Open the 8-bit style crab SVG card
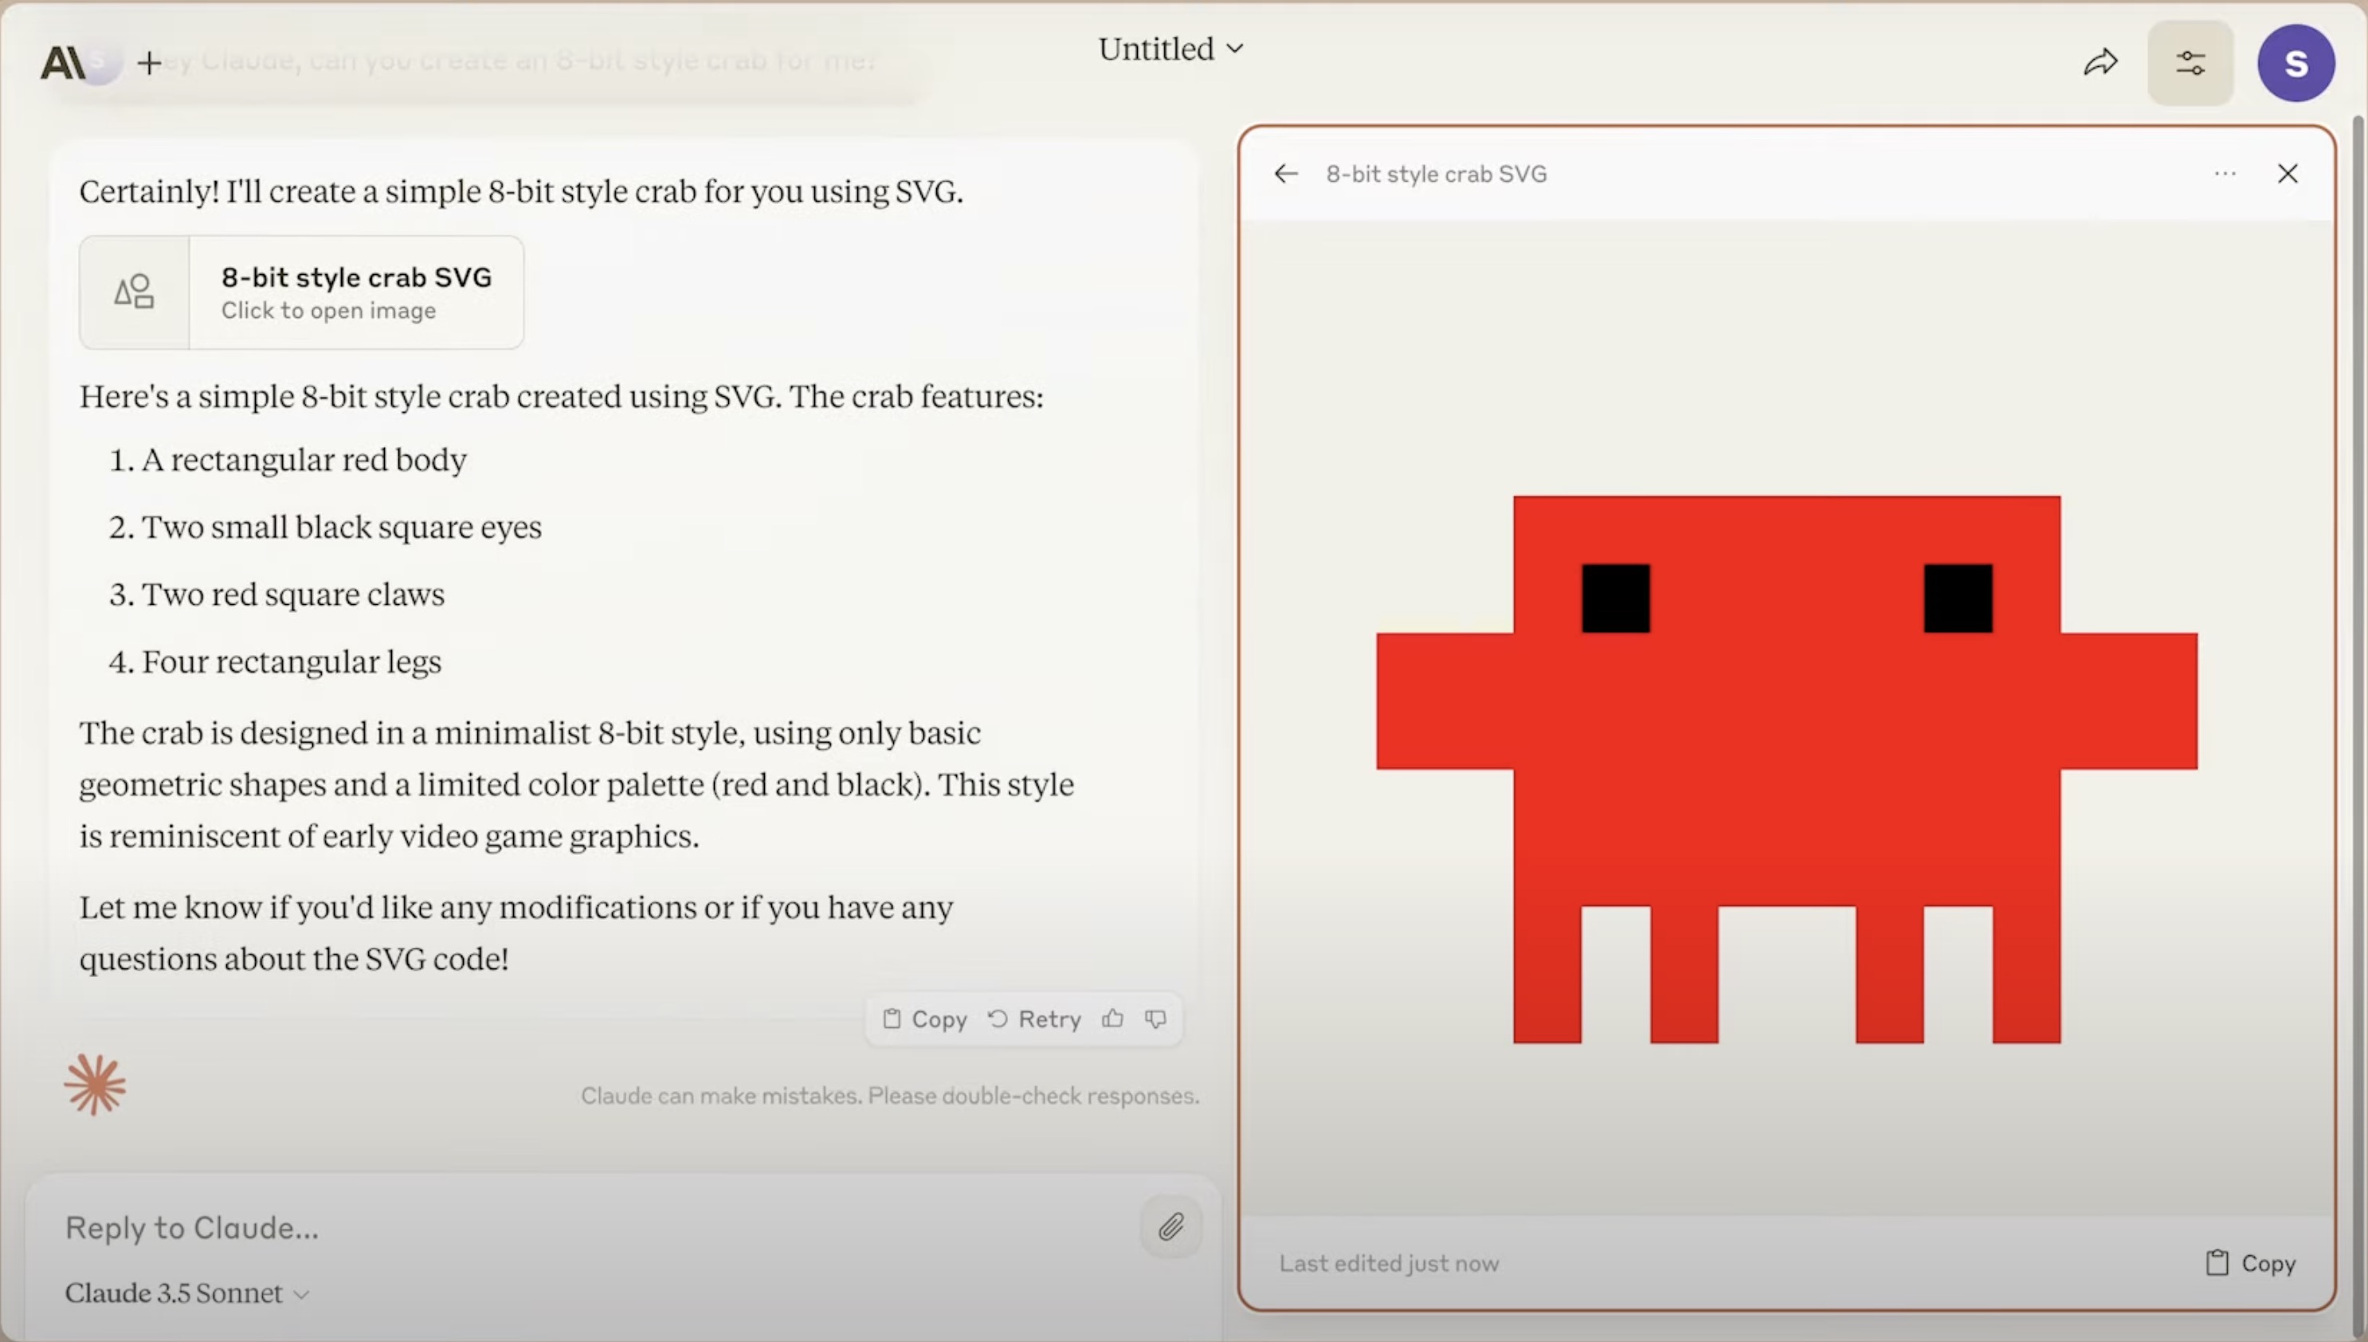This screenshot has height=1342, width=2368. tap(301, 292)
